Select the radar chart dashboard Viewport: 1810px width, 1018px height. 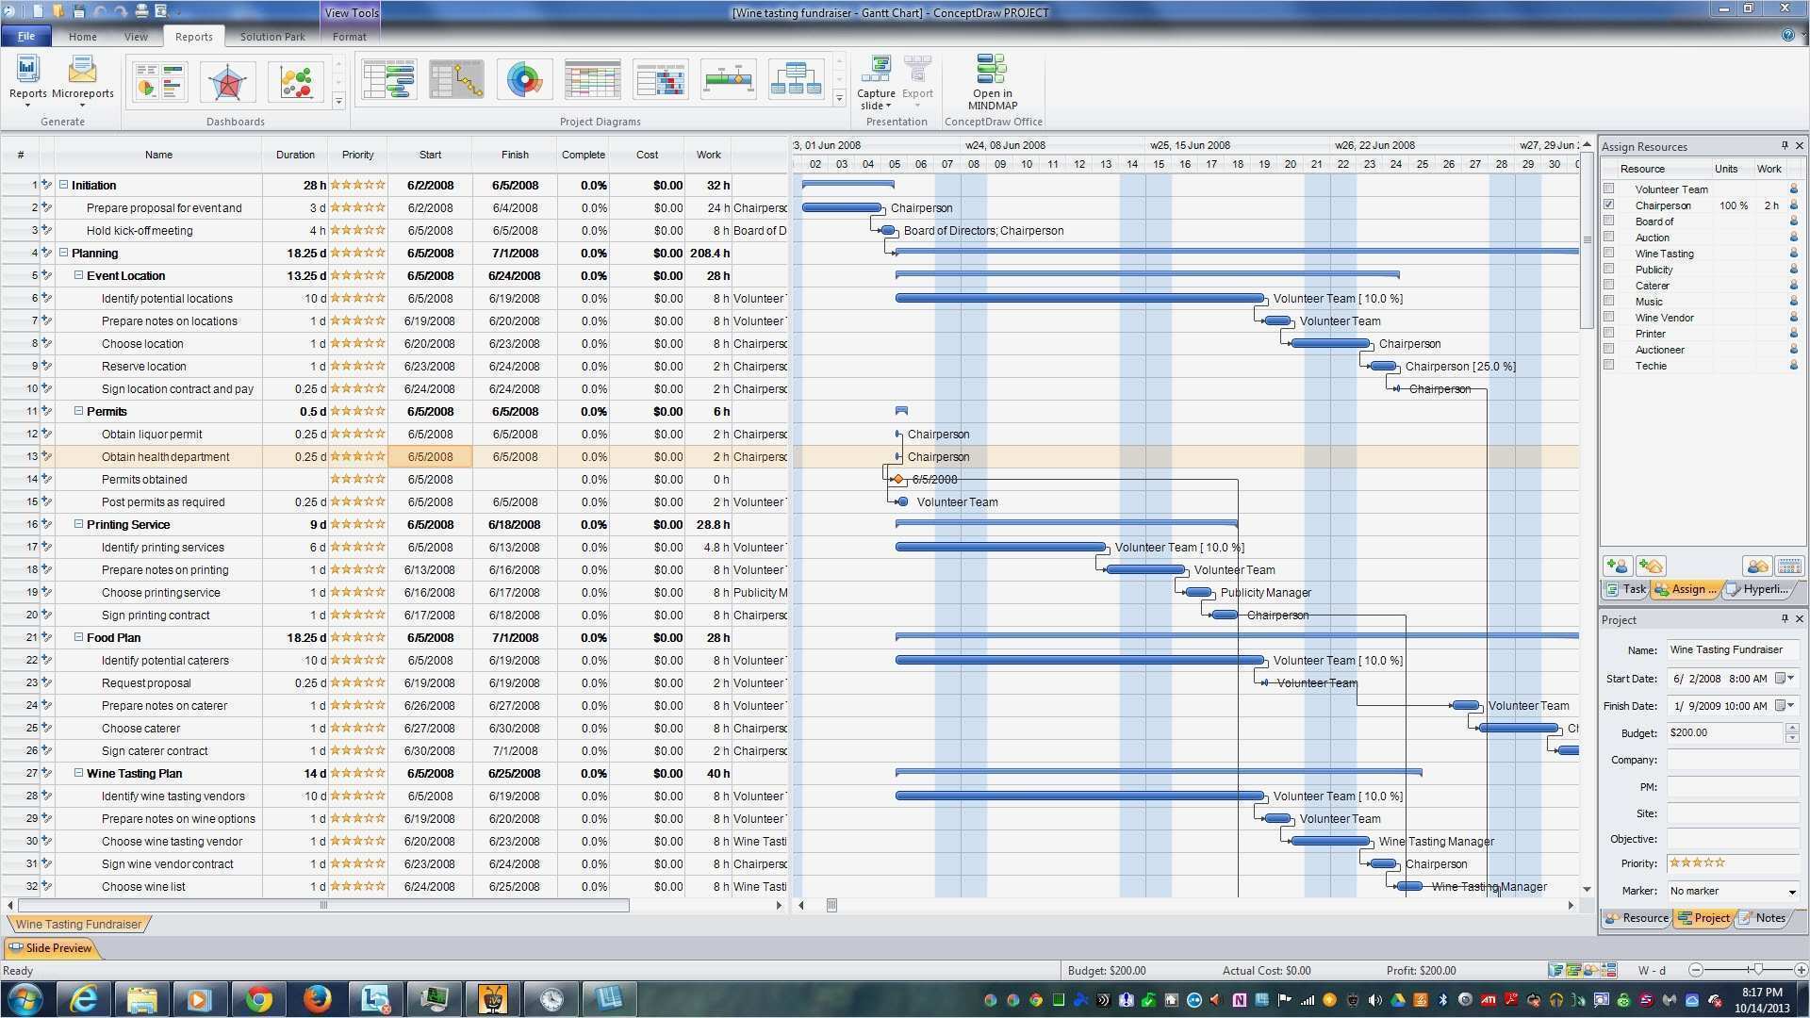point(227,82)
